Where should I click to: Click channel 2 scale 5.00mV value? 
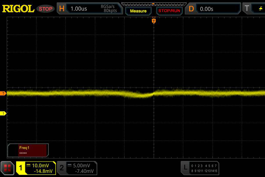tap(81, 166)
